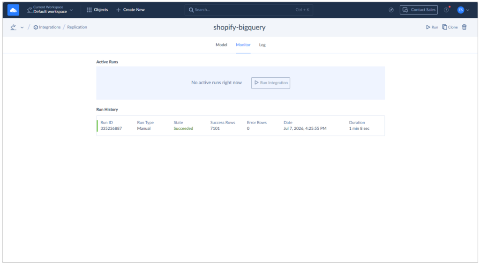Run the integration from the header
Image resolution: width=480 pixels, height=266 pixels.
pyautogui.click(x=432, y=27)
